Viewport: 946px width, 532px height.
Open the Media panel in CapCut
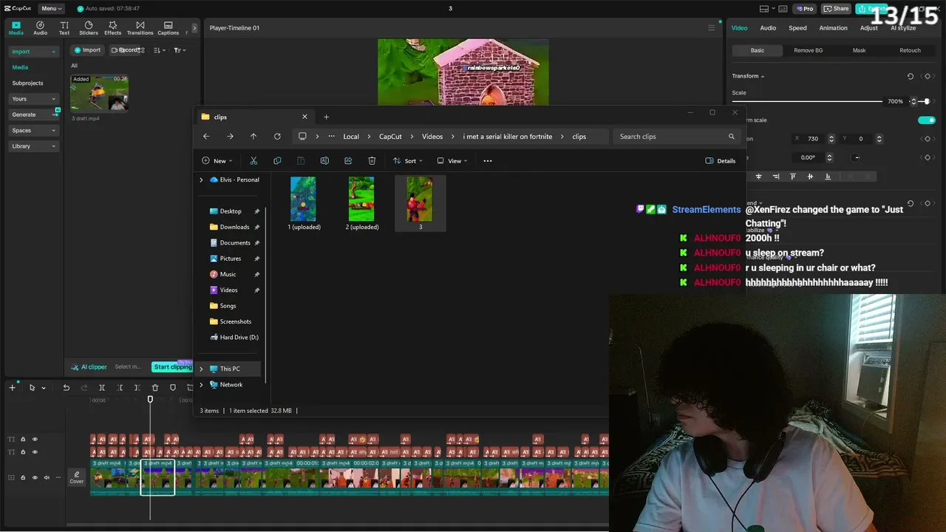pos(16,28)
